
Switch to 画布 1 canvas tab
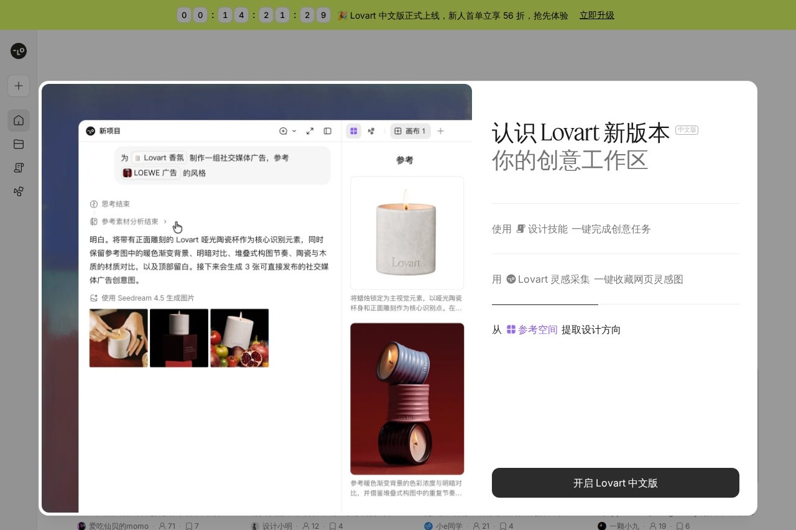[410, 131]
